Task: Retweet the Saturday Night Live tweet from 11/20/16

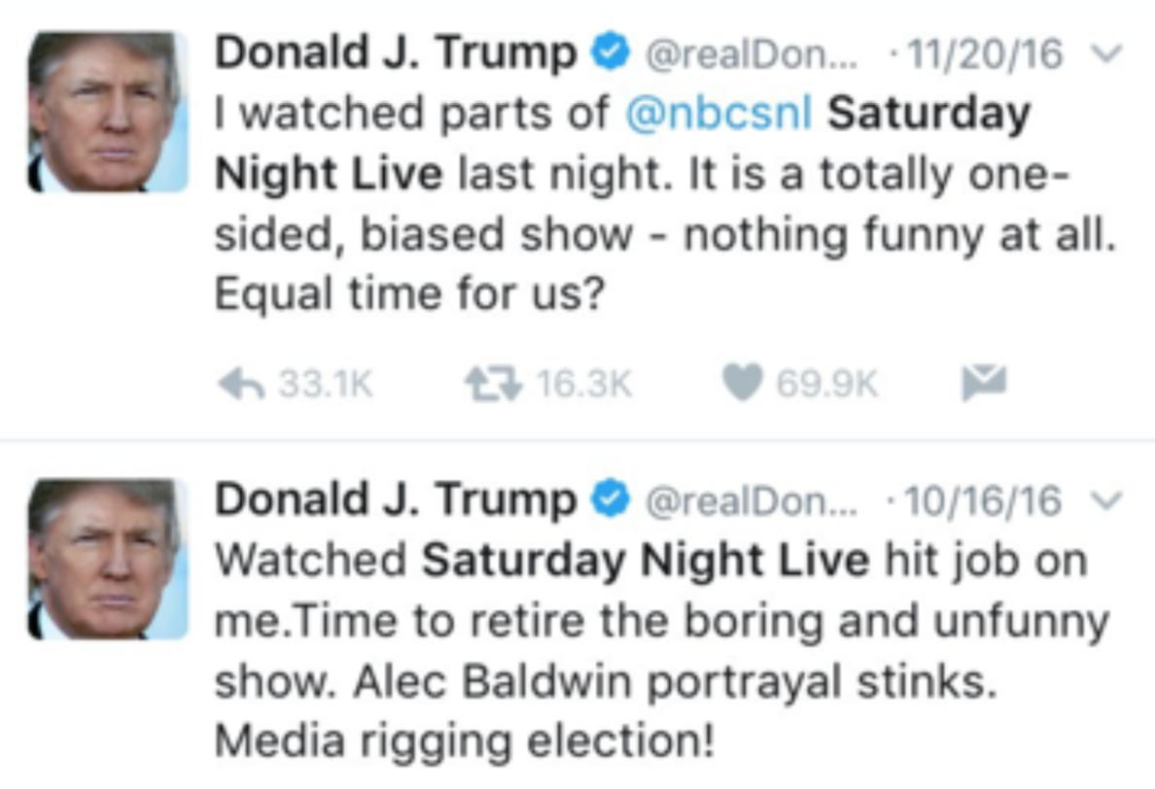Action: tap(494, 384)
